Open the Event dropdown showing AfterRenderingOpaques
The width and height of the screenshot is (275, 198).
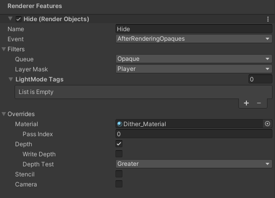[194, 39]
